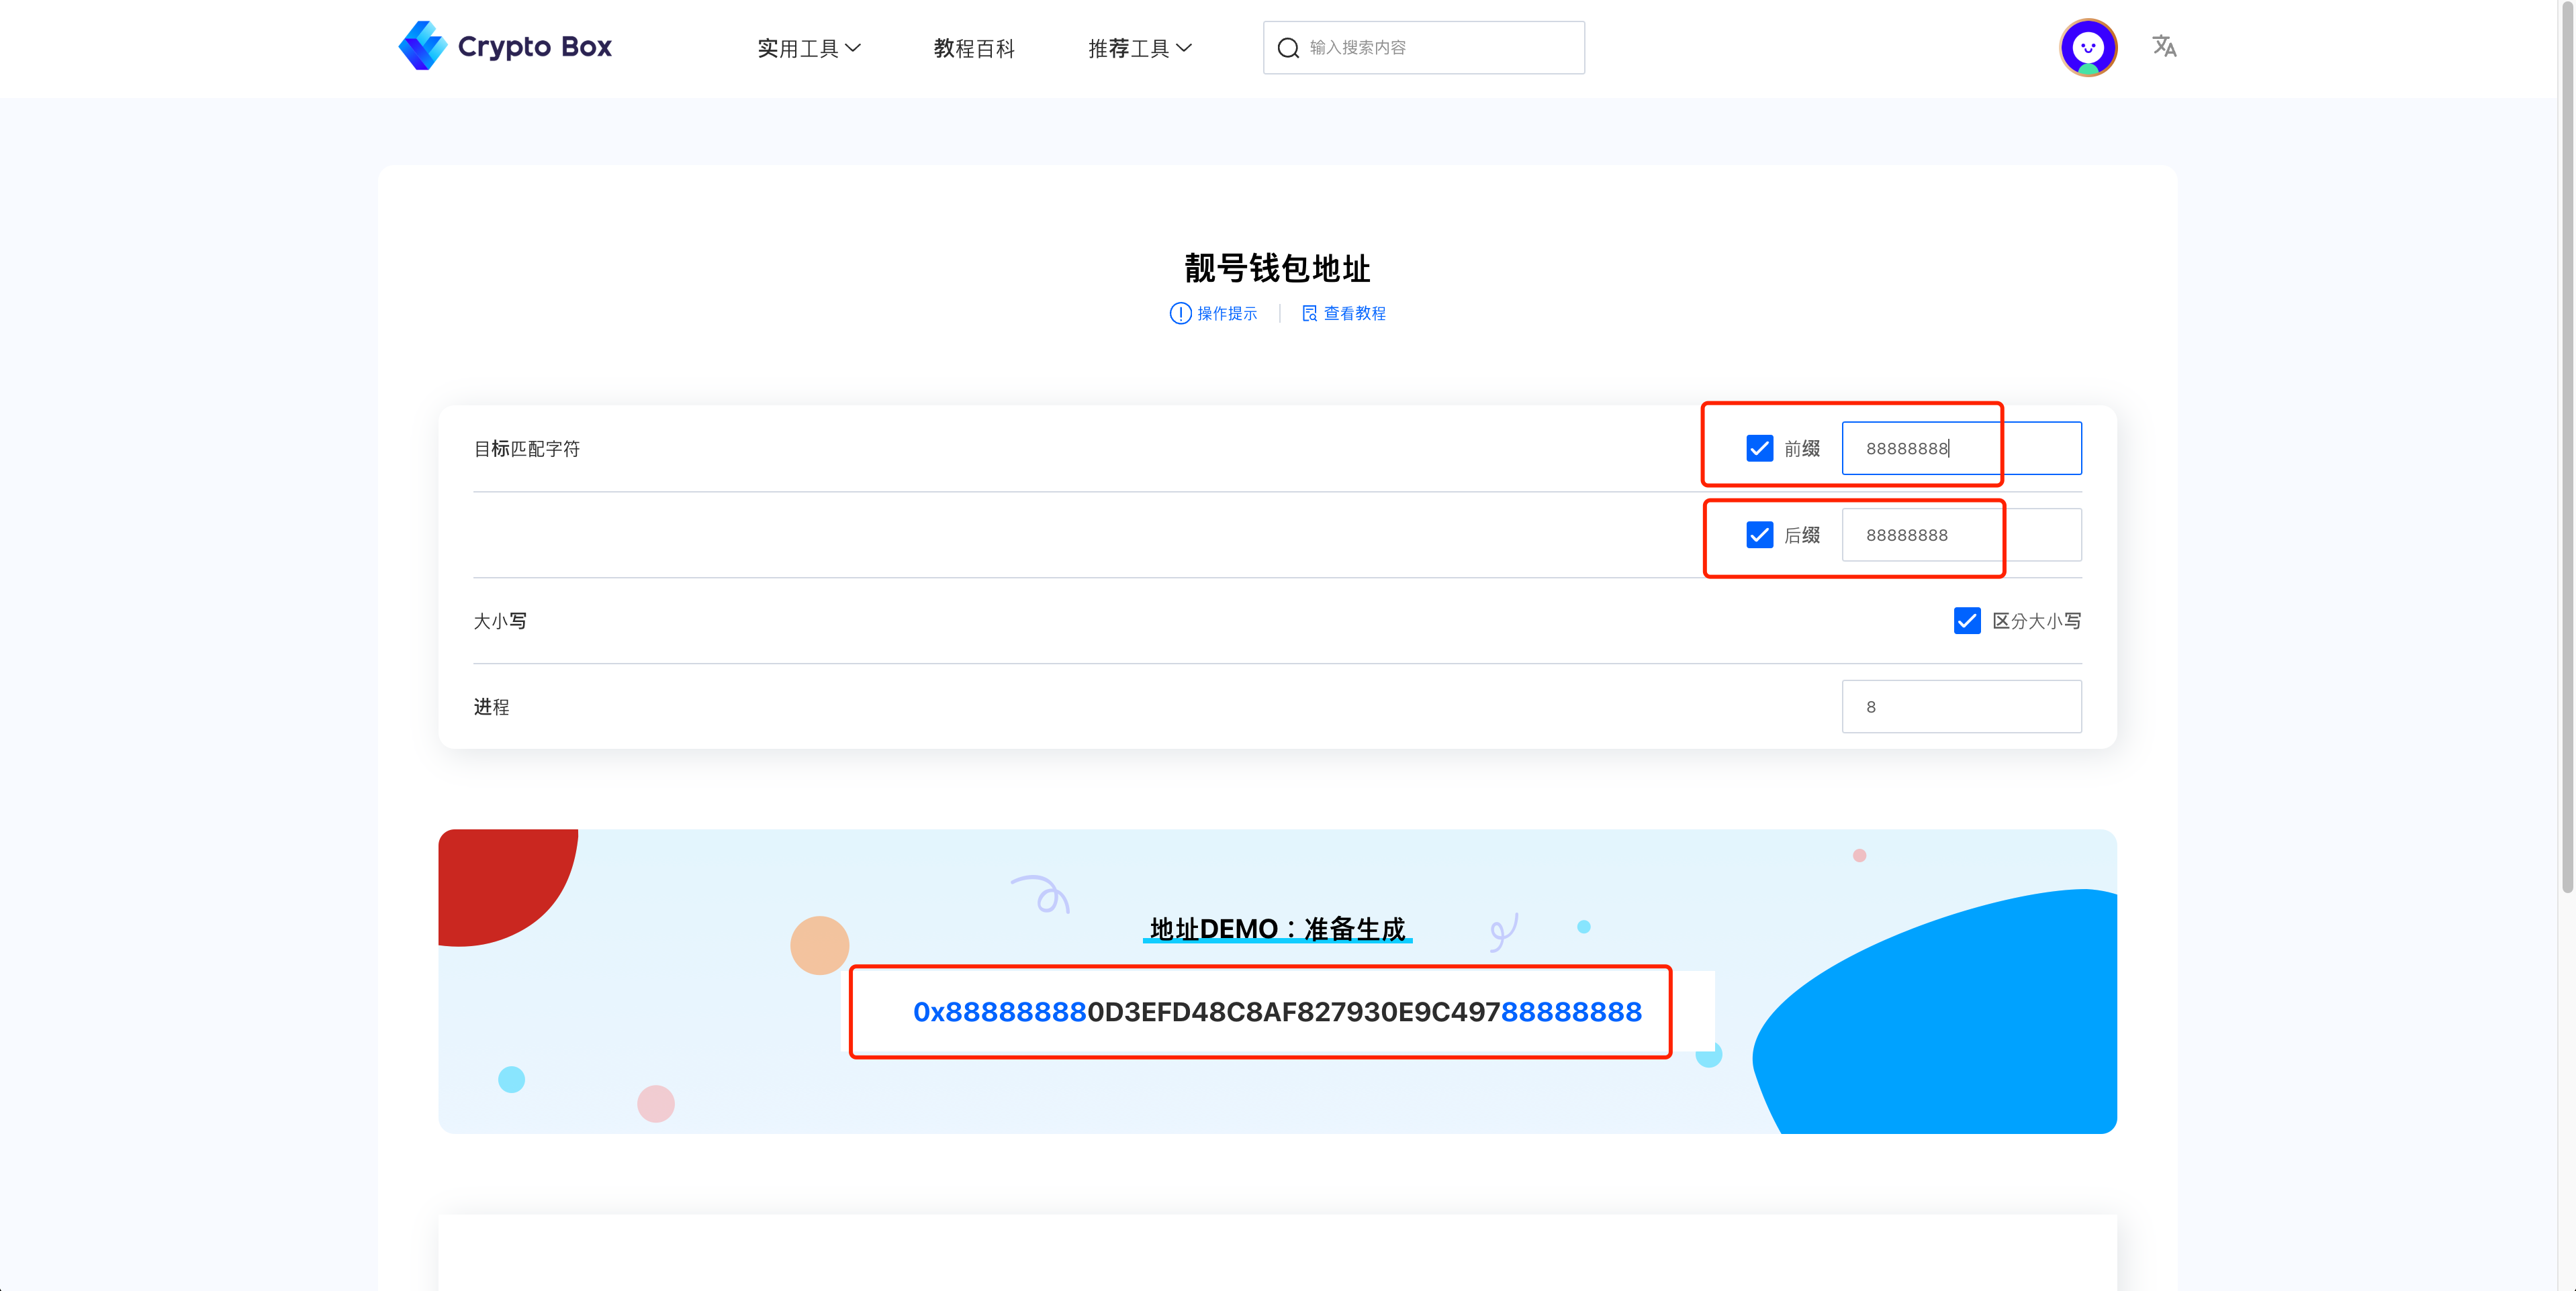Click the 查看教程 document icon
2576x1291 pixels.
(x=1309, y=314)
